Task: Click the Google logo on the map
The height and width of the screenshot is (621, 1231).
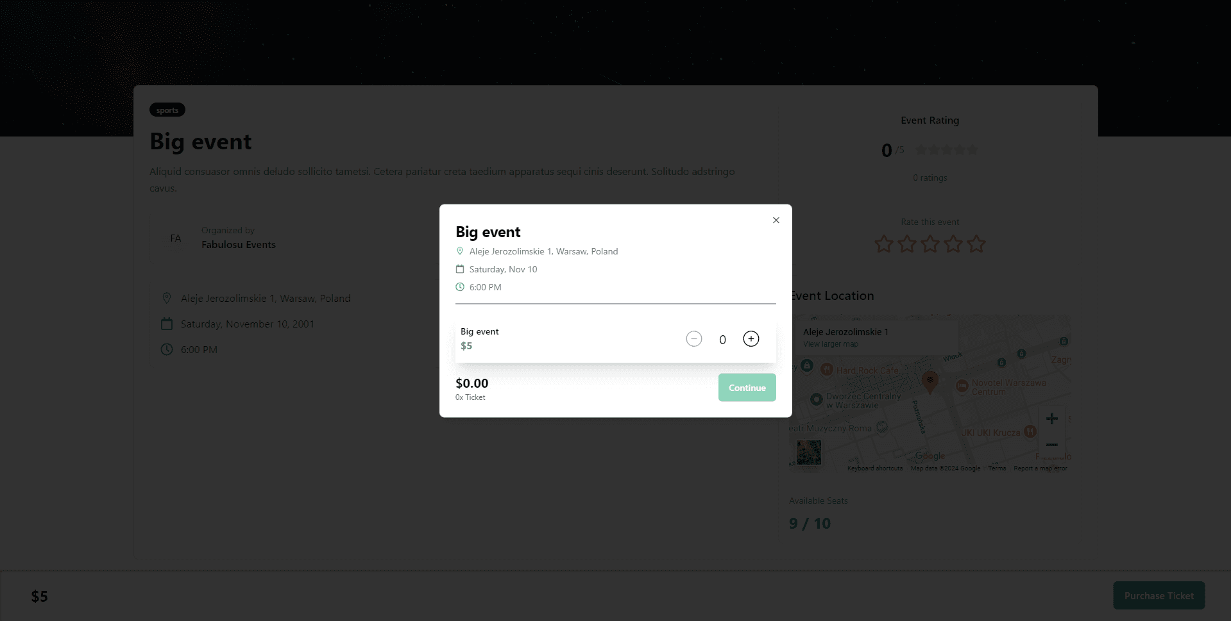Action: [929, 456]
